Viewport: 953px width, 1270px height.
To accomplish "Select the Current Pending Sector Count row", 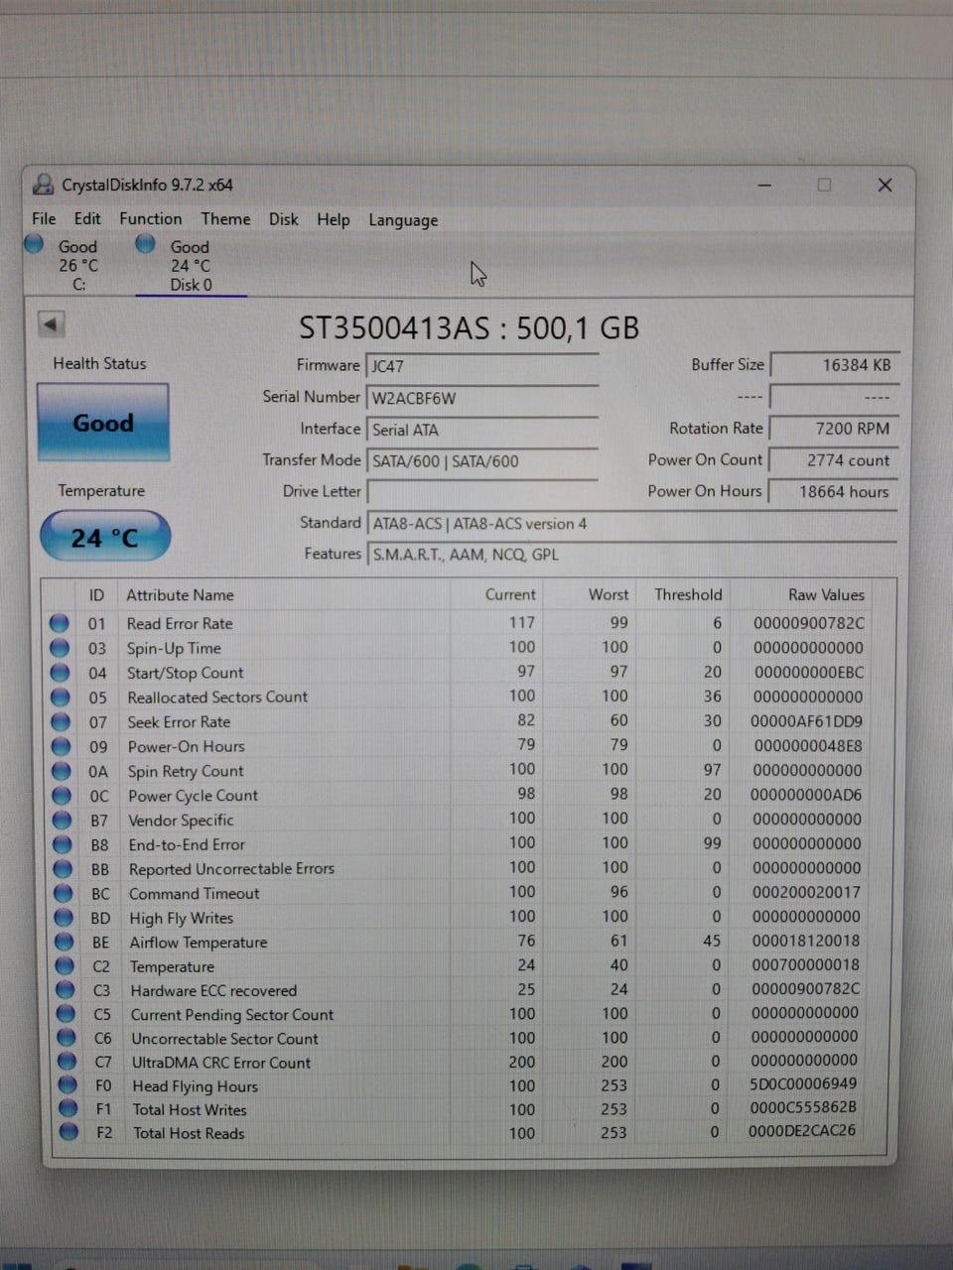I will tap(232, 1015).
